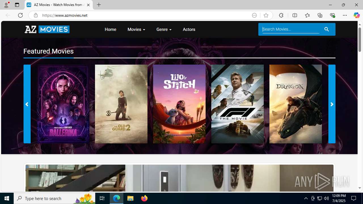Click the video player below carousel

pos(180,178)
